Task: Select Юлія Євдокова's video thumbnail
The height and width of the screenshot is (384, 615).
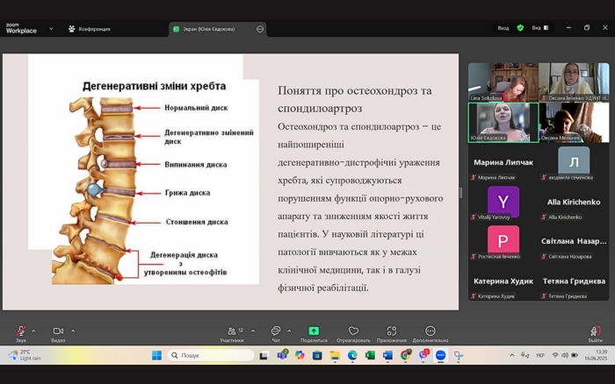Action: coord(503,122)
